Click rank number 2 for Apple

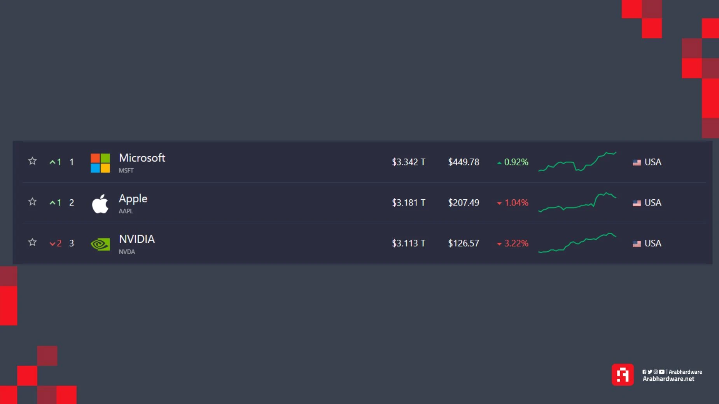[72, 203]
